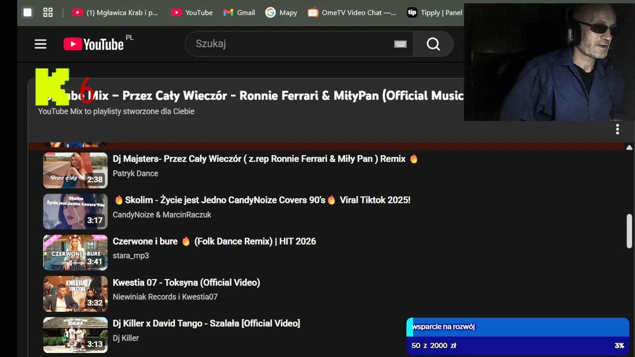Click the stara_mp3 channel name
This screenshot has height=357, width=635.
click(x=131, y=256)
